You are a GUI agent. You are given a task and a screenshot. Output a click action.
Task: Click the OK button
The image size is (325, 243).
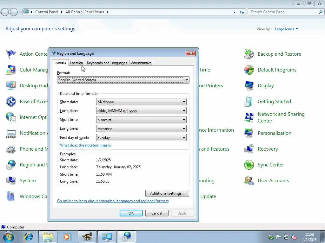pyautogui.click(x=131, y=213)
